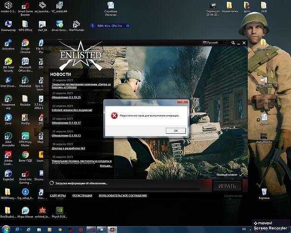Screen dimensions: 291x233
Task: Select Игры Alawar desktop icon
Action: pos(25,212)
